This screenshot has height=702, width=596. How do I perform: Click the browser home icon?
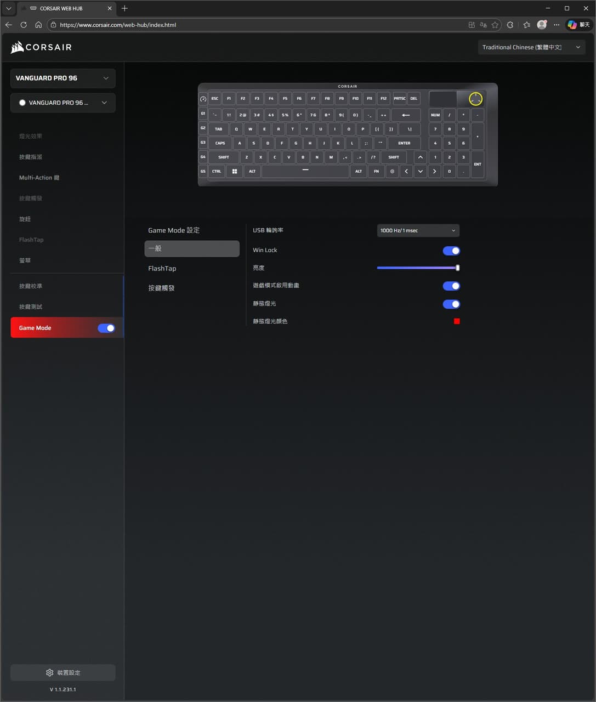pyautogui.click(x=38, y=25)
